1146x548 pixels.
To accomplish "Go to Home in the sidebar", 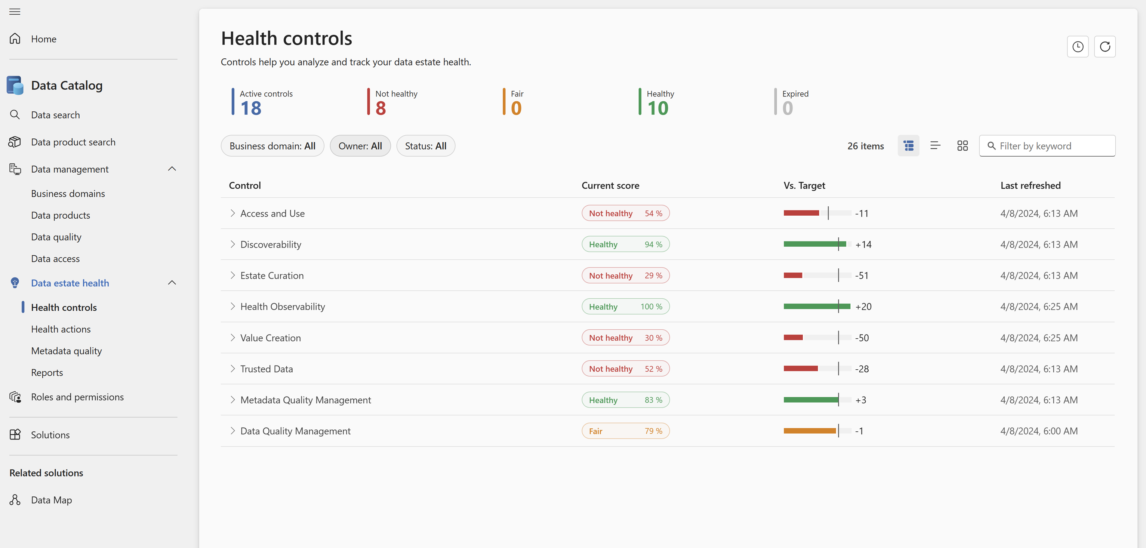I will pyautogui.click(x=44, y=39).
